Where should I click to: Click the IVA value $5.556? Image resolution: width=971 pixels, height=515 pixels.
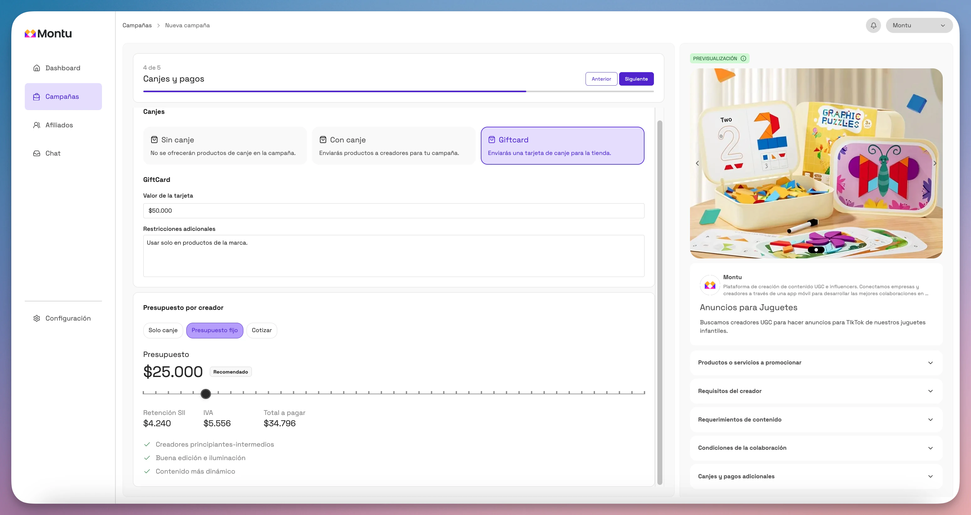point(217,423)
